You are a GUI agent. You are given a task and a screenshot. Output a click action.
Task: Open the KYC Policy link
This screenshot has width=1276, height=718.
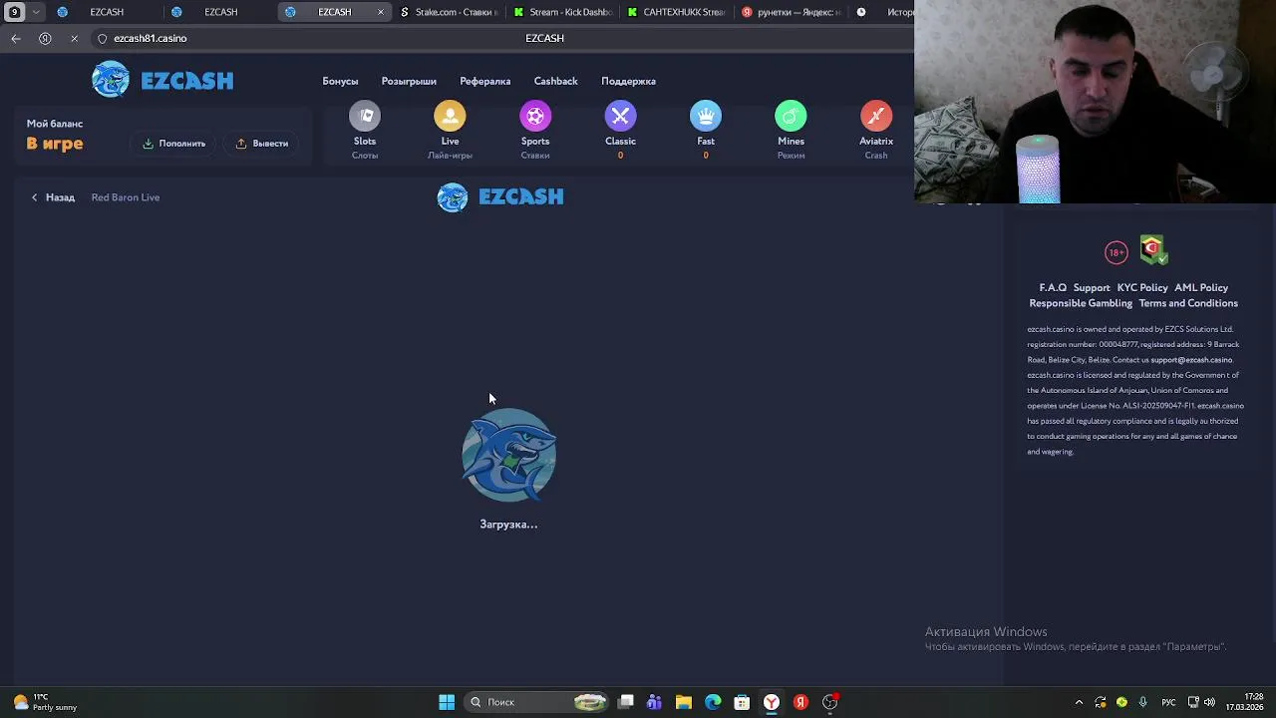tap(1142, 287)
